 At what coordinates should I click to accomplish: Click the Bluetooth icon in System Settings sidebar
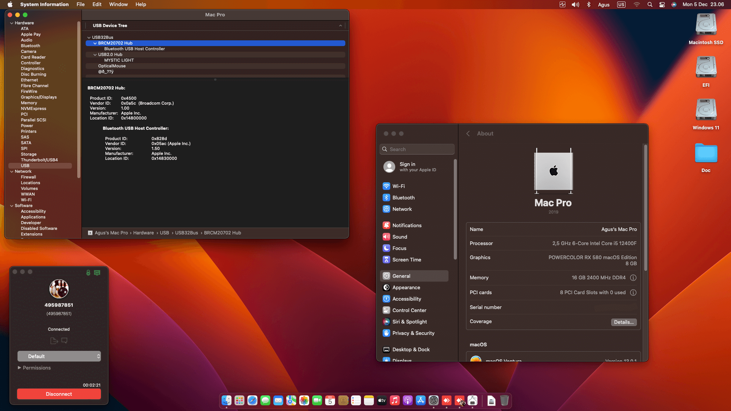[x=386, y=198]
